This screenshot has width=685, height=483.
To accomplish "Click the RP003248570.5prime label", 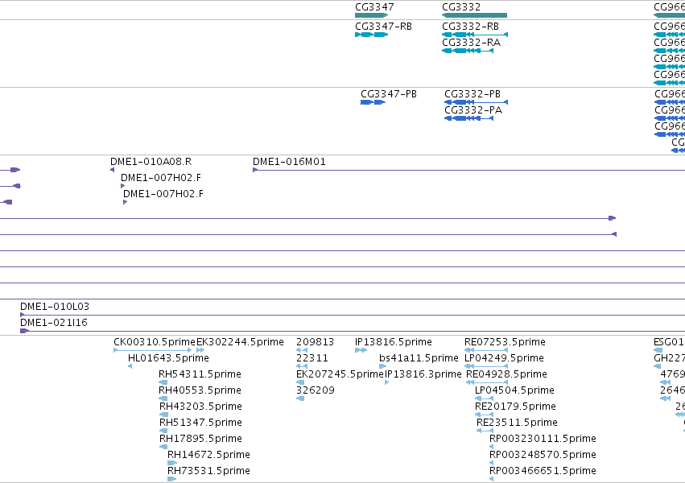I will pos(543,455).
